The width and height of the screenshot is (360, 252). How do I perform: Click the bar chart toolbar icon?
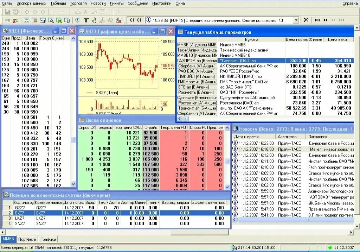8,12
